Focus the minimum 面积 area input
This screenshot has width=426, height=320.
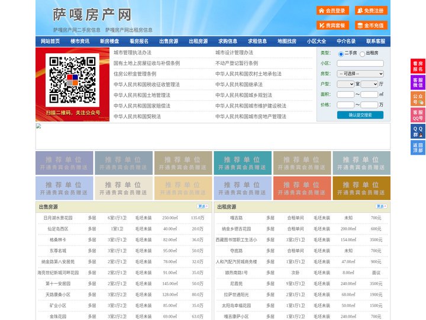coord(346,94)
